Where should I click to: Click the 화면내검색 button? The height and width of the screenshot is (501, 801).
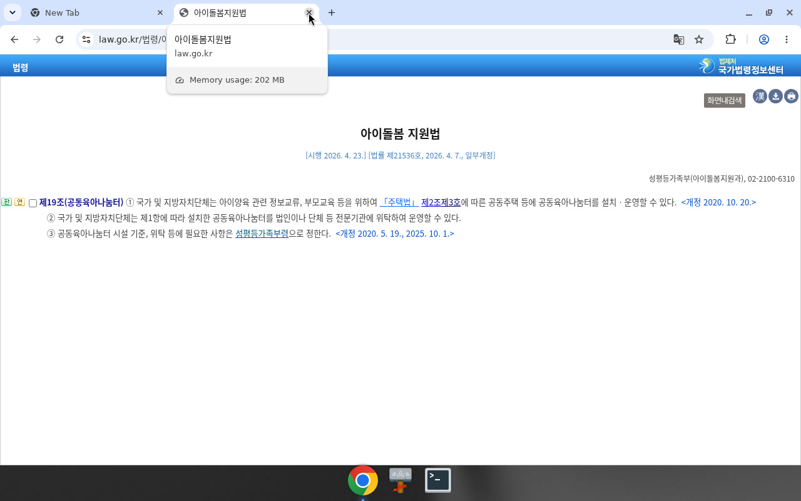pos(725,100)
